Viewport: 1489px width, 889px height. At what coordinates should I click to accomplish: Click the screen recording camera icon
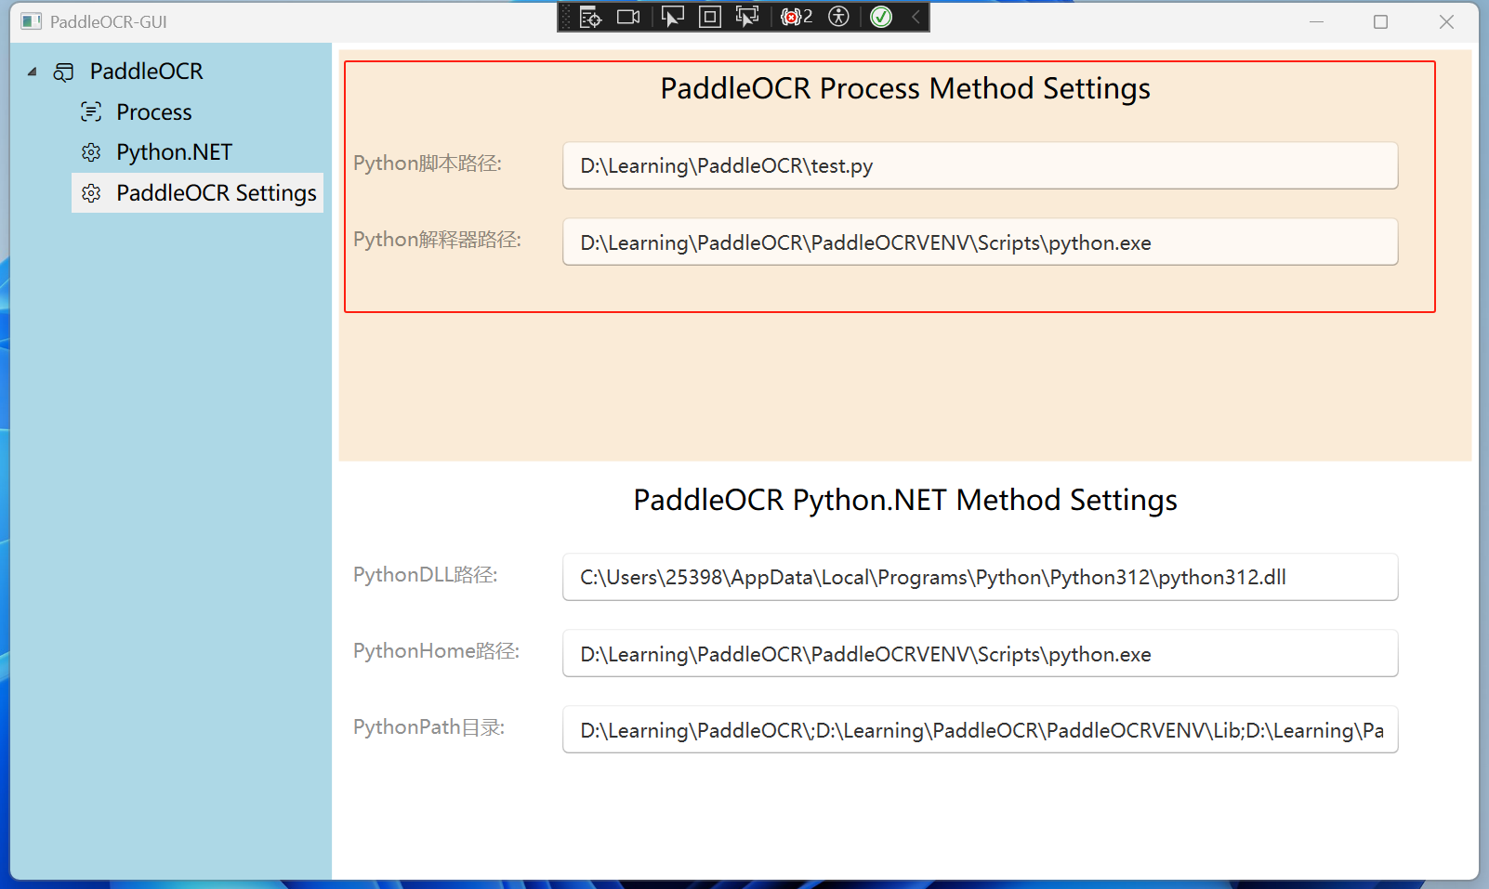point(627,17)
